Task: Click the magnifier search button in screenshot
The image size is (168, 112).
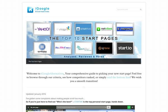Action: pyautogui.click(x=109, y=107)
